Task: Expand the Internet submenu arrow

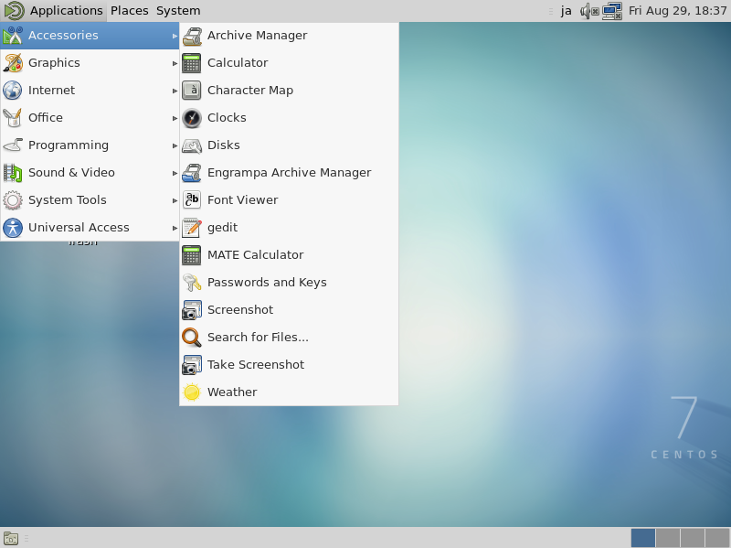Action: click(175, 91)
